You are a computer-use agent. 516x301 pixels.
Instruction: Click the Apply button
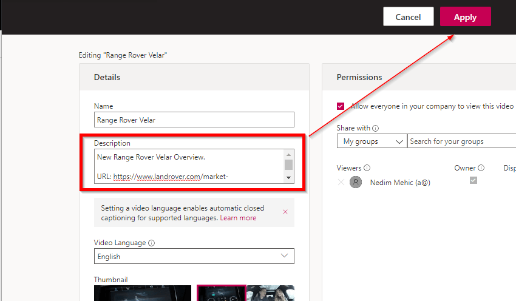[465, 17]
